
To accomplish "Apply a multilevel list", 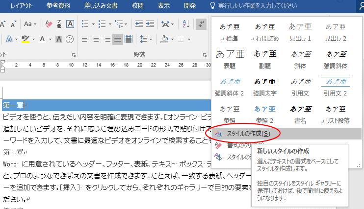I will pyautogui.click(x=119, y=24).
